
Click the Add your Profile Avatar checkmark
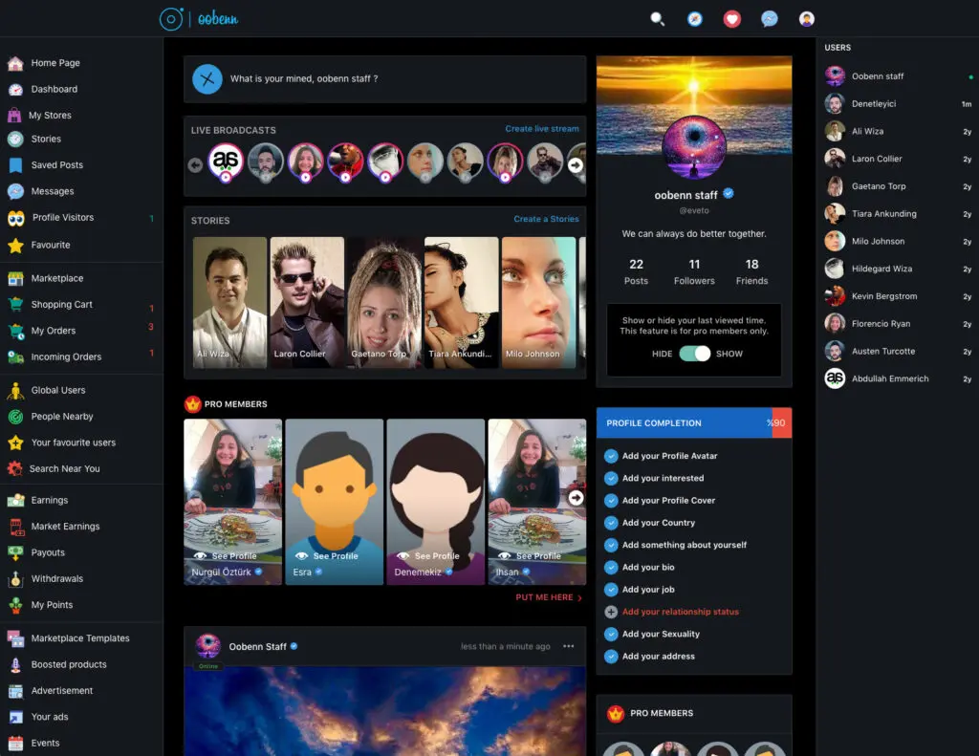pyautogui.click(x=611, y=456)
